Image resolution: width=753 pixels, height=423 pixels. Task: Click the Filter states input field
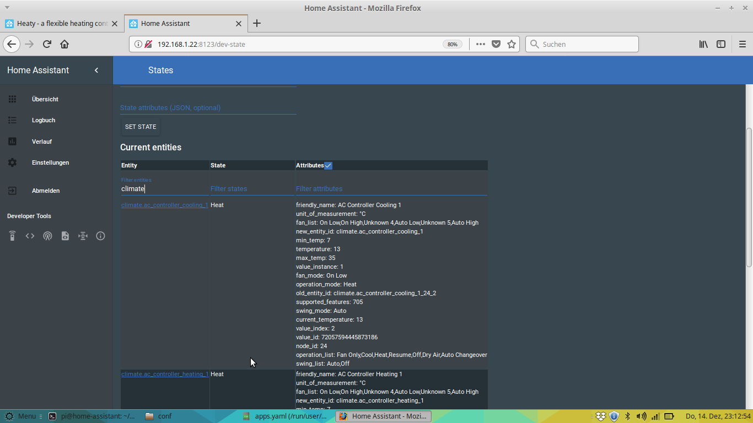pyautogui.click(x=252, y=188)
